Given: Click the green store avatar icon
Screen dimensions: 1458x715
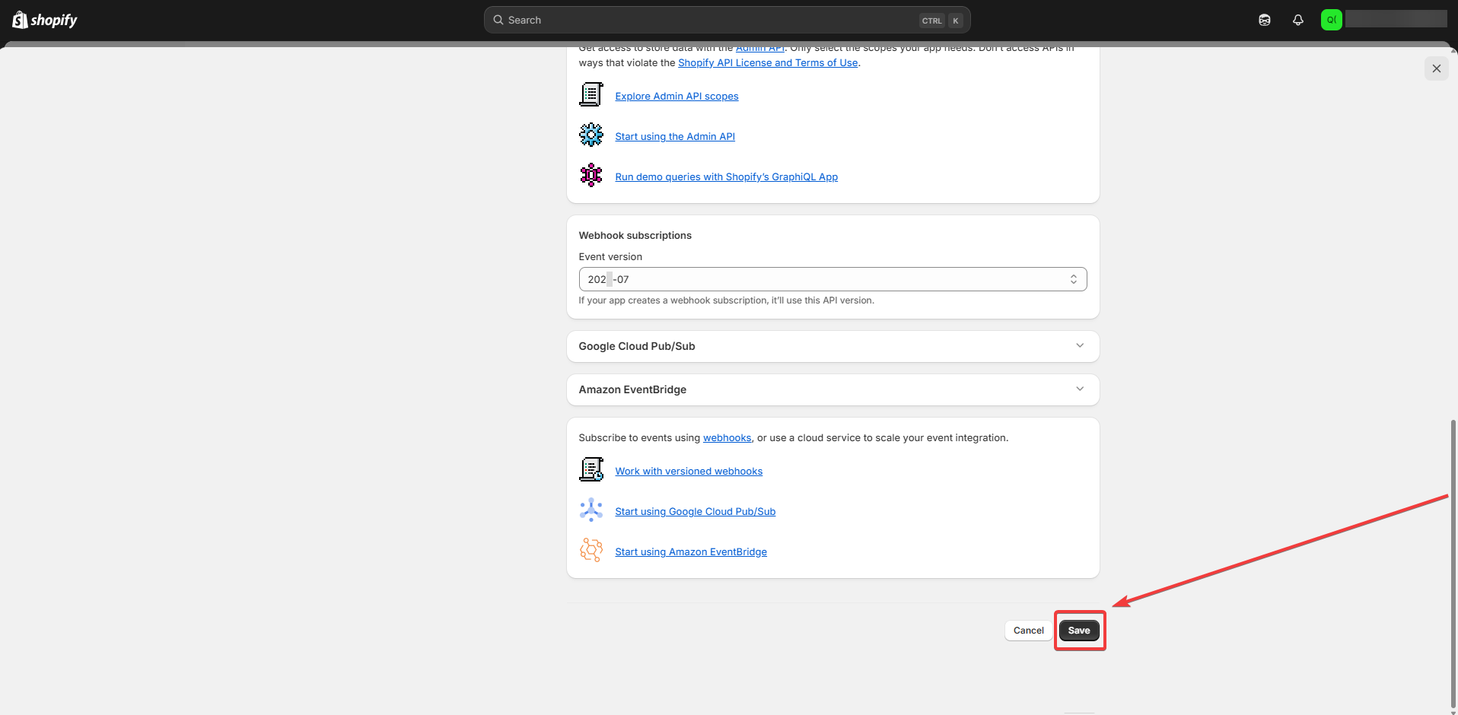Looking at the screenshot, I should click(x=1331, y=20).
